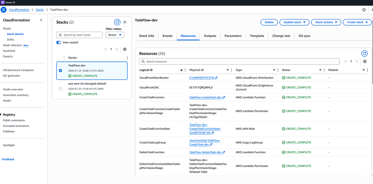Sort by Physical ID column
373x184 pixels.
pos(228,70)
